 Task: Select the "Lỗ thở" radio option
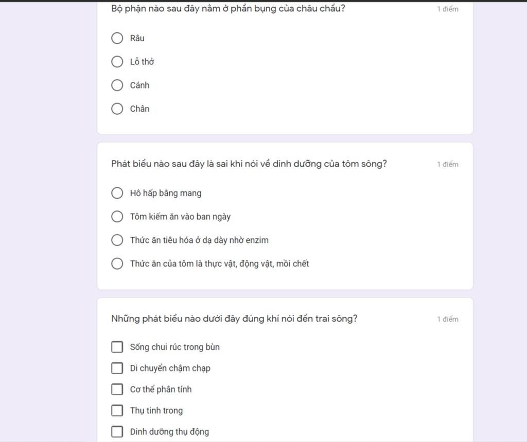click(x=117, y=62)
